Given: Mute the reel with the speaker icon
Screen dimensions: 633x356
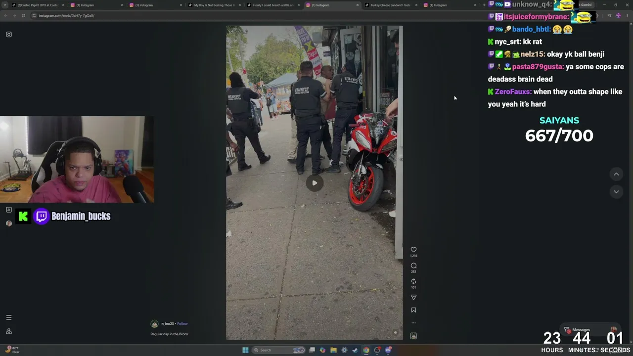Looking at the screenshot, I should tap(395, 333).
